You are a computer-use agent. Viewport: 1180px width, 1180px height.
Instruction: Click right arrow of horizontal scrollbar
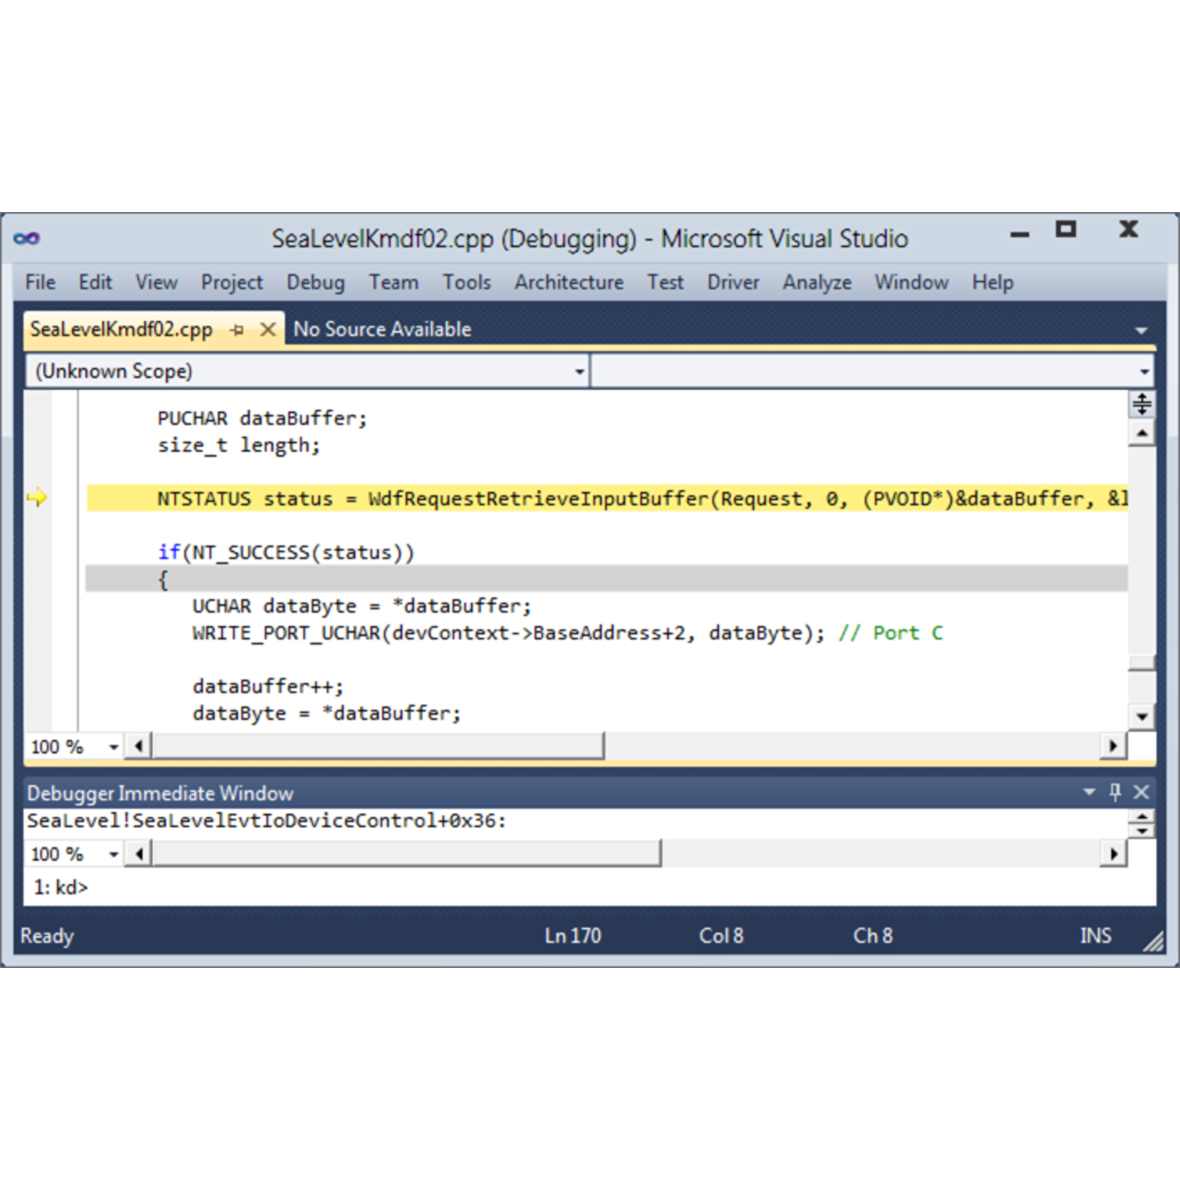pyautogui.click(x=1113, y=745)
